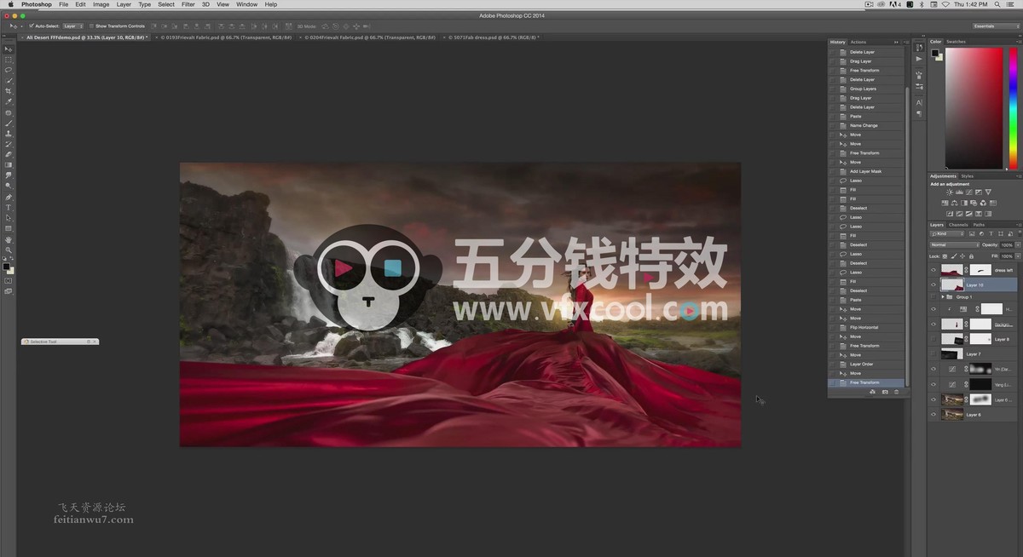This screenshot has height=557, width=1023.
Task: Enable Show Transform Controls checkbox
Action: pyautogui.click(x=92, y=26)
